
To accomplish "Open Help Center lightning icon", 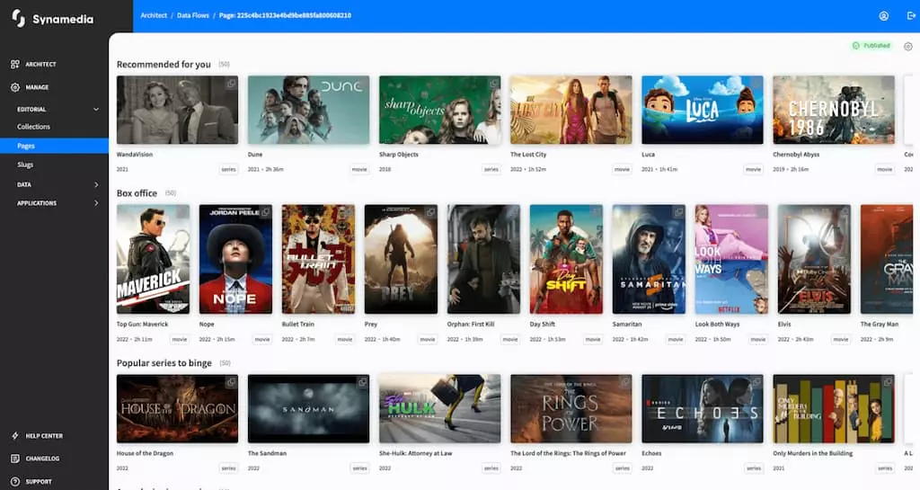I will 15,436.
